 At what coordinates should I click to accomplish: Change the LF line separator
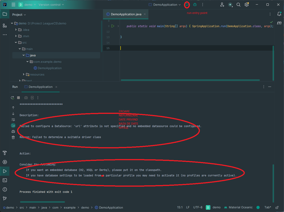pyautogui.click(x=188, y=207)
